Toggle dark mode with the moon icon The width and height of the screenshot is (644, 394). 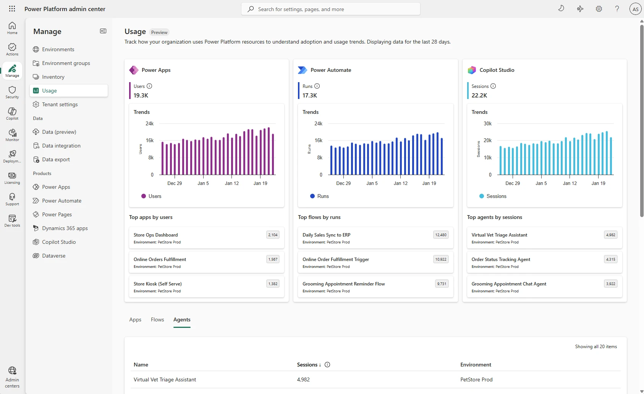[561, 8]
